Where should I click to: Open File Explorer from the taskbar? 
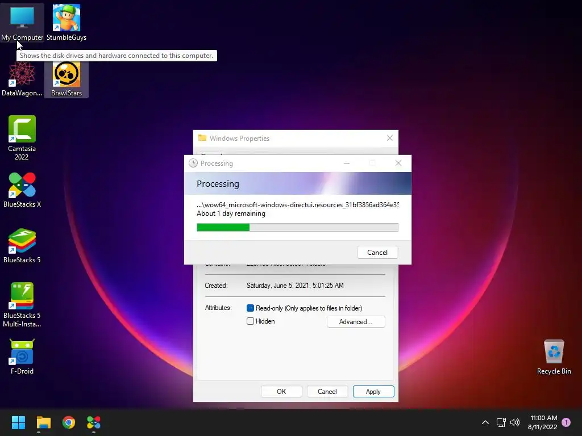coord(43,422)
